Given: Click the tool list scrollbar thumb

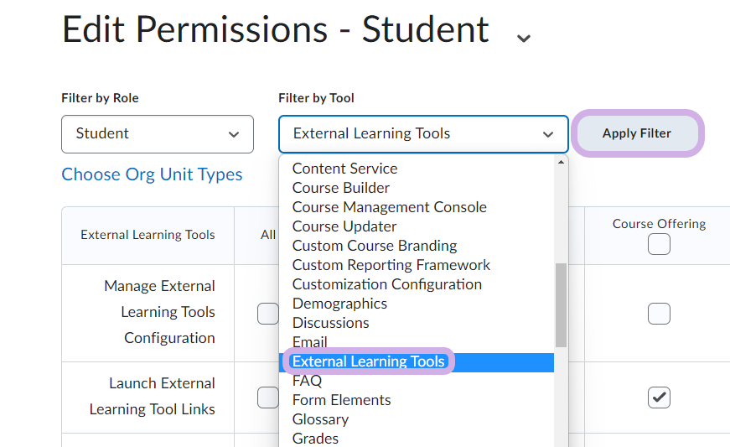Looking at the screenshot, I should [x=561, y=304].
